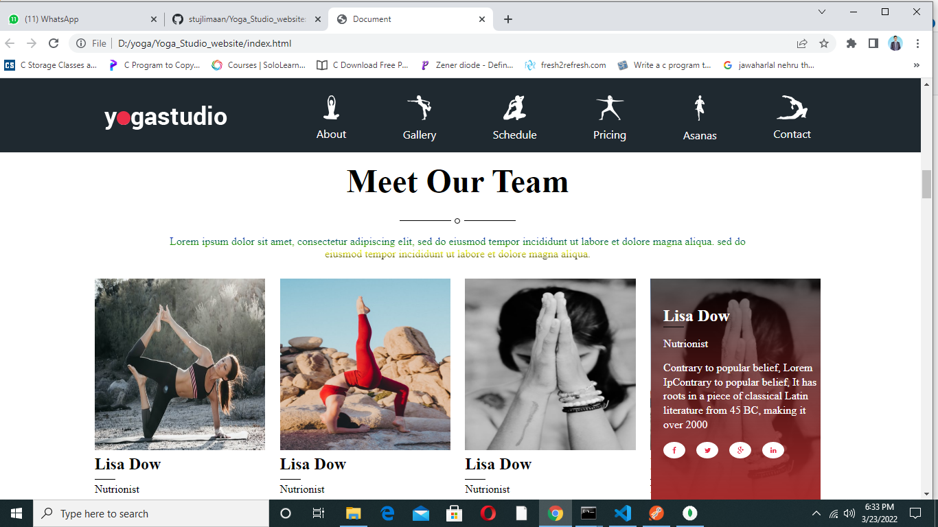The image size is (938, 527).
Task: Open the Chrome three-dot menu
Action: pos(918,43)
